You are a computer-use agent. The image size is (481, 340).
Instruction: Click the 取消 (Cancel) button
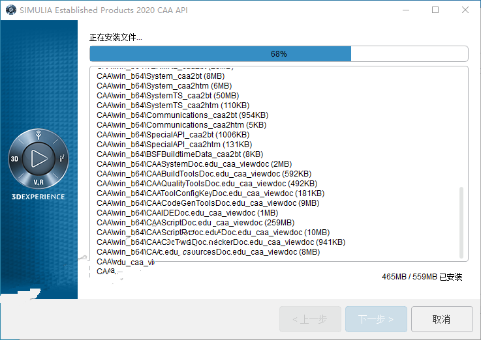442,319
